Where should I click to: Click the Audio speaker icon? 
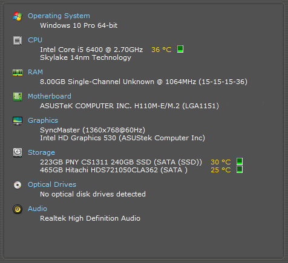click(x=18, y=209)
